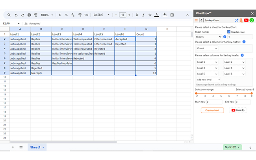Increase font size with plus button
The image size is (256, 160).
point(129,15)
